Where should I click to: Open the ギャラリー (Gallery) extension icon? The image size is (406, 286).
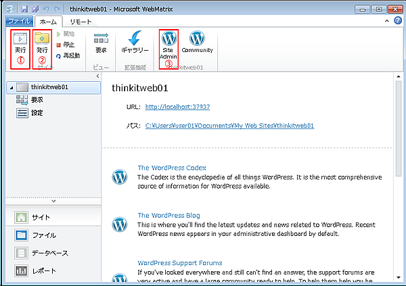(135, 42)
